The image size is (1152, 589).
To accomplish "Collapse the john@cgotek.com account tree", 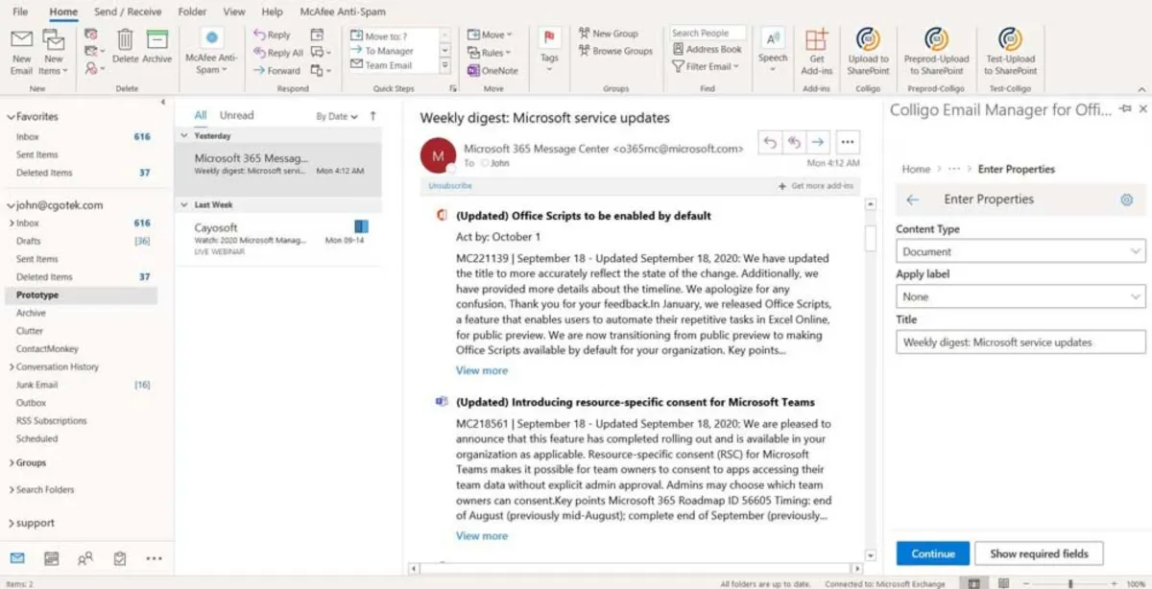I will click(11, 205).
